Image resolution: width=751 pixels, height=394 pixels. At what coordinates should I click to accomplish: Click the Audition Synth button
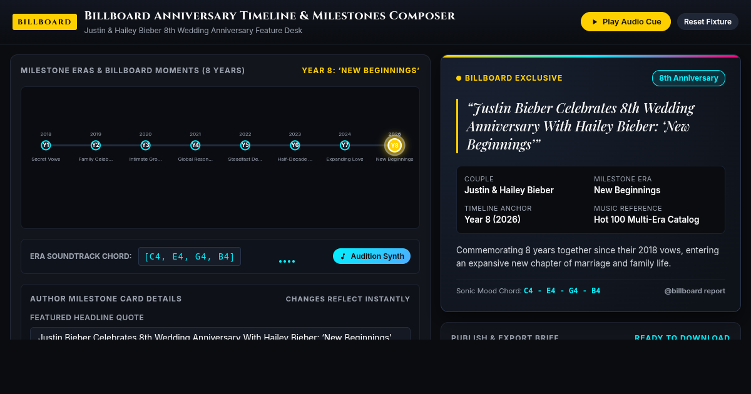pos(372,256)
